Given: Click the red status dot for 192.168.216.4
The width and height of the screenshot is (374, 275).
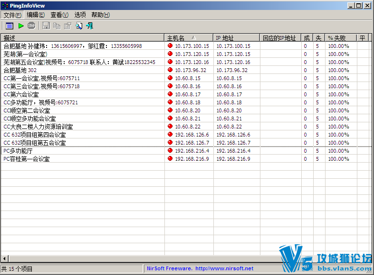Looking at the screenshot, I should click(170, 151).
